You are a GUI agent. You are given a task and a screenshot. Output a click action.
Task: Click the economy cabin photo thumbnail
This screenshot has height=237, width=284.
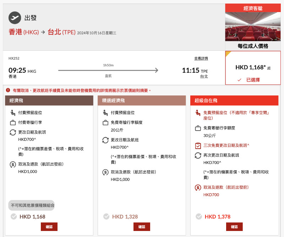click(253, 27)
